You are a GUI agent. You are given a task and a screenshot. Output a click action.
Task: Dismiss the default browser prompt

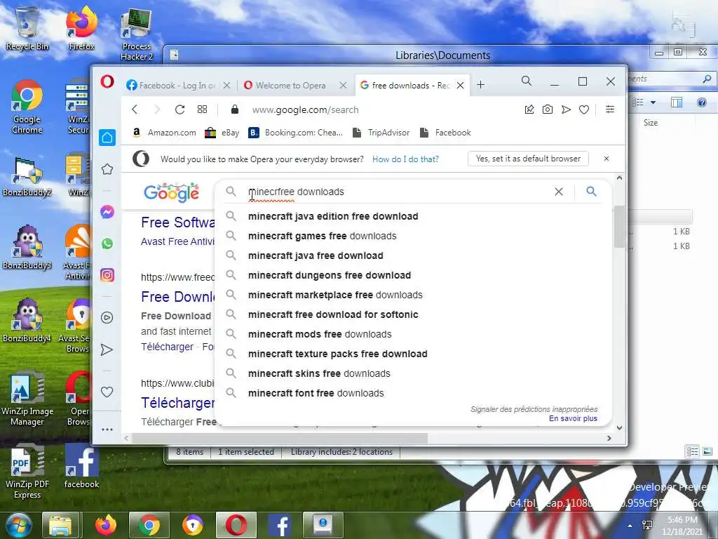(607, 159)
